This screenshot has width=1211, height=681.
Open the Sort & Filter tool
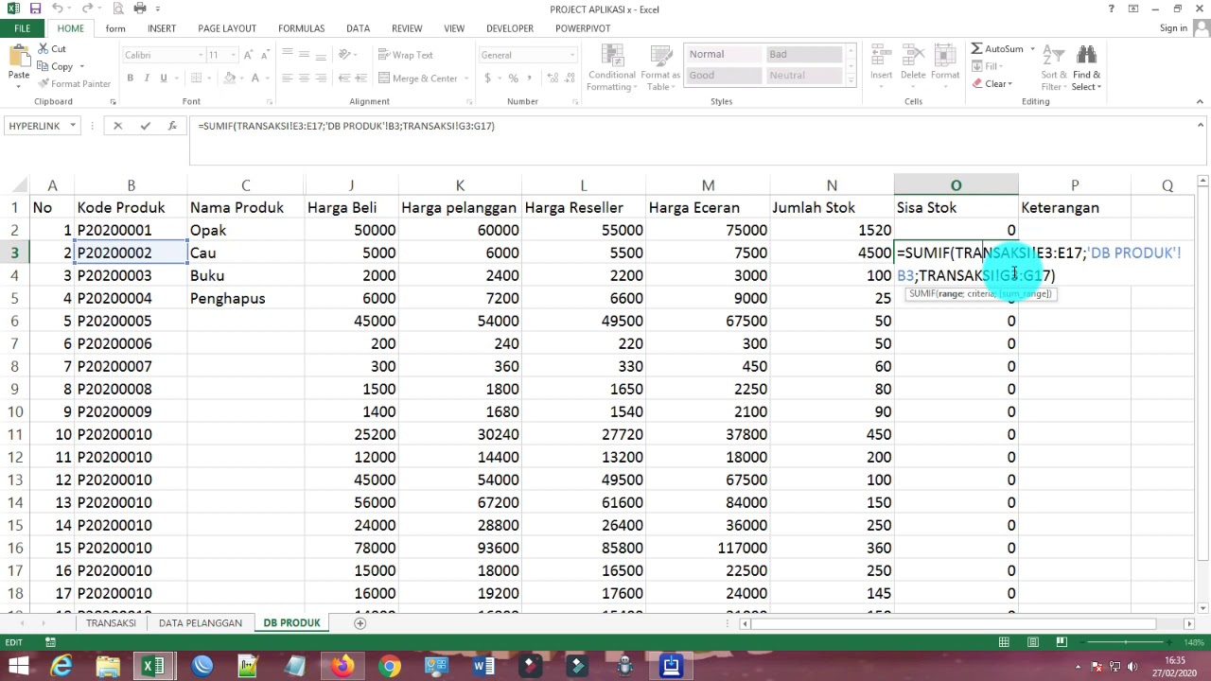1053,66
